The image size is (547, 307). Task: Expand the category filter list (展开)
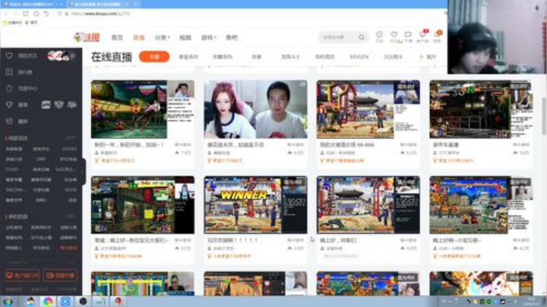(428, 56)
